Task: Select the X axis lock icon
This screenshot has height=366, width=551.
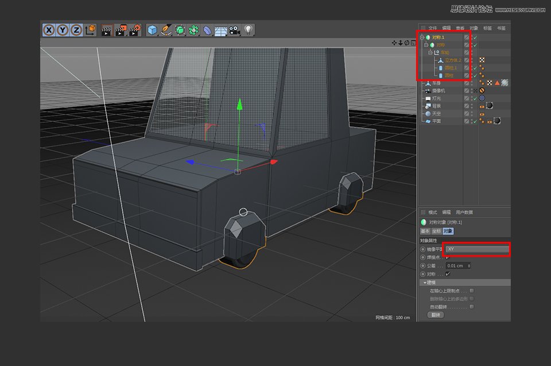Action: [x=48, y=30]
